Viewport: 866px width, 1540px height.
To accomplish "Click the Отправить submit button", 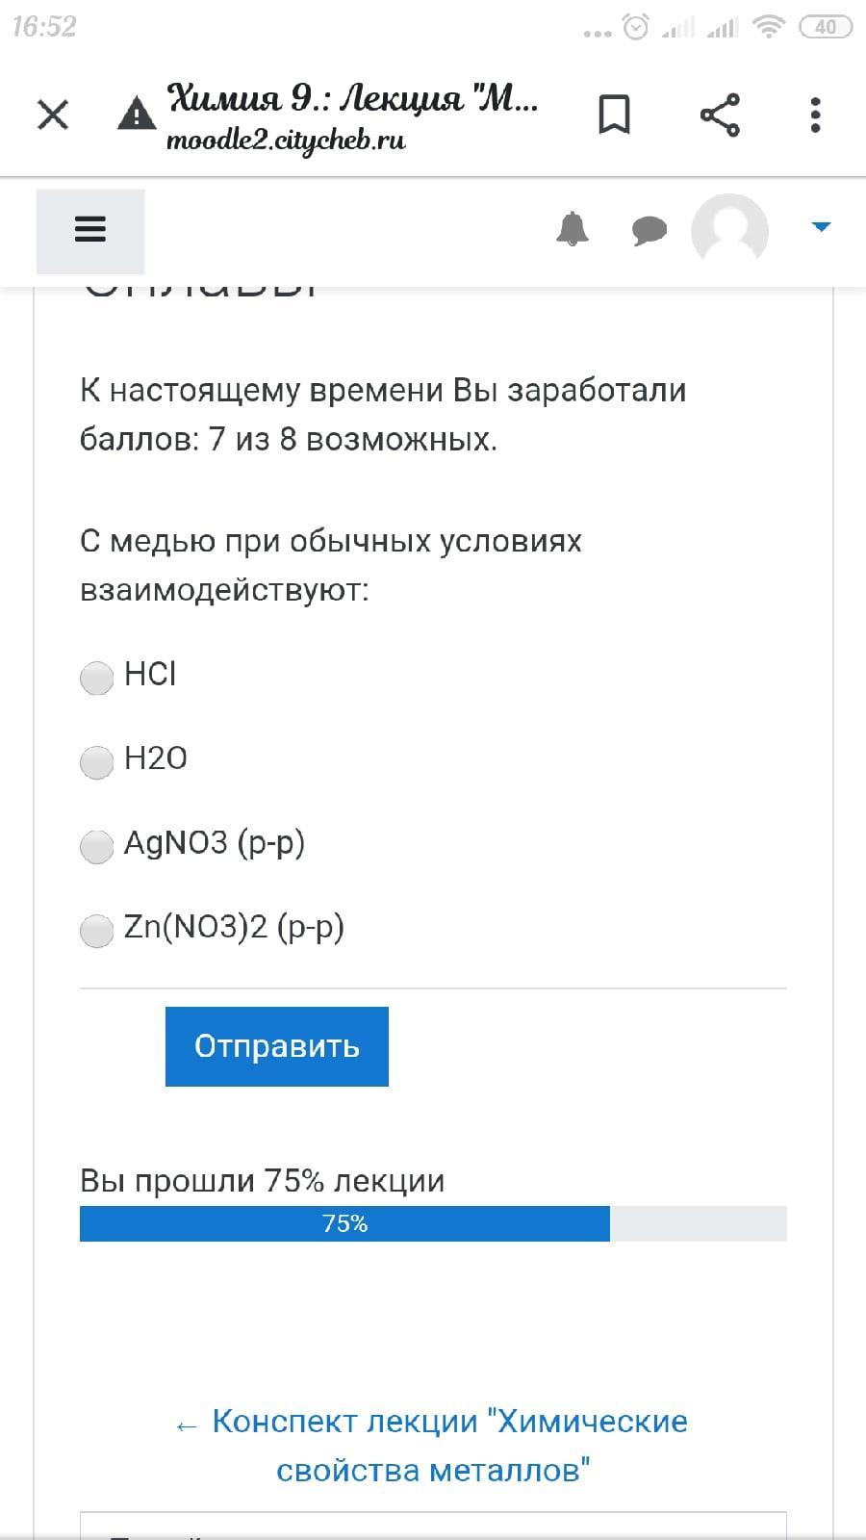I will point(277,1046).
